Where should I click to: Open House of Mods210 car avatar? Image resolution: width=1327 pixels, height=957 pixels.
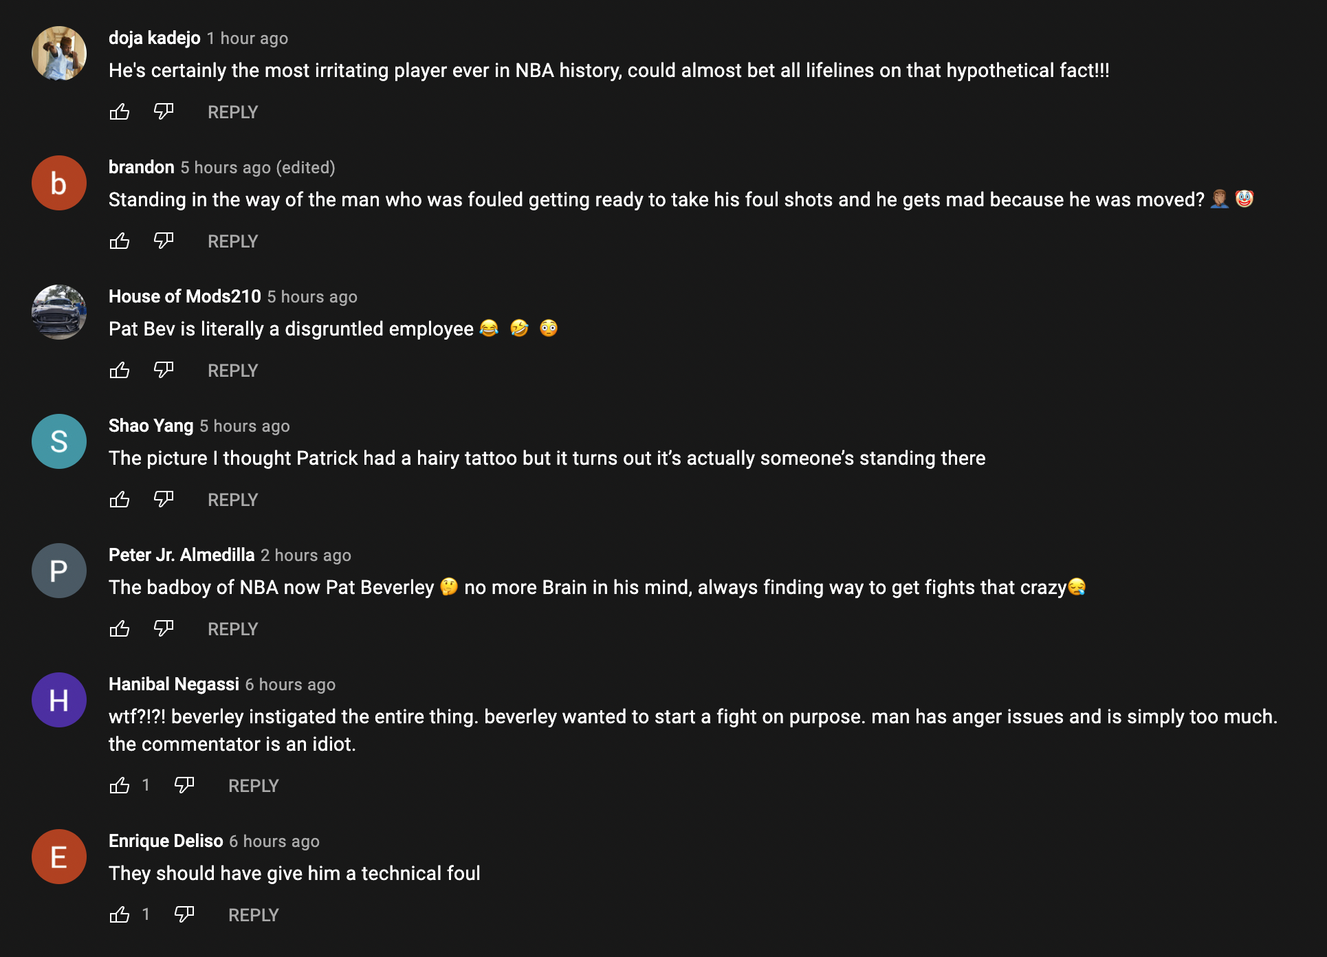point(59,312)
